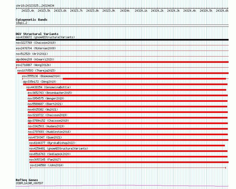Viewport: 236px width, 189px height.
Task: Click the black bar for nsv4336672
Action: tap(122, 40)
